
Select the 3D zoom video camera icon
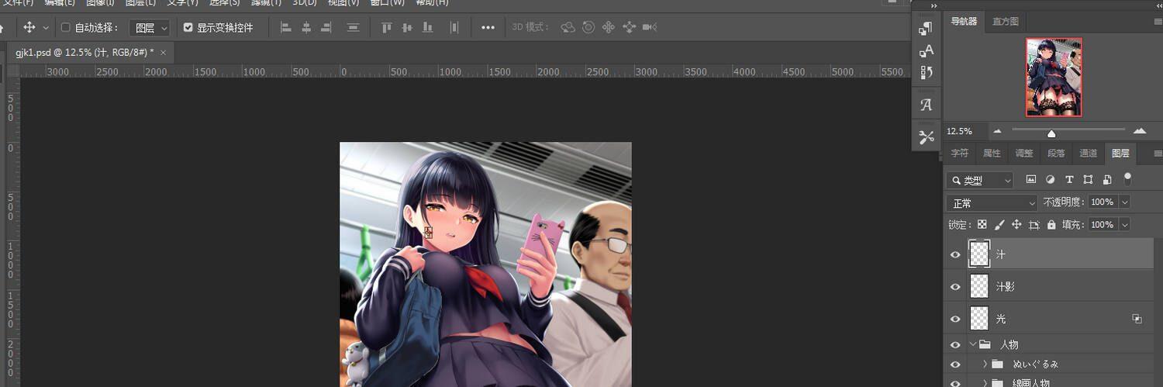(x=650, y=27)
